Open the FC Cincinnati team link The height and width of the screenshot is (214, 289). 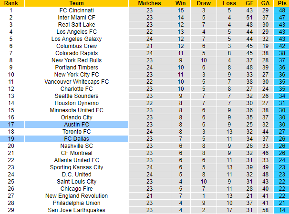pos(76,10)
